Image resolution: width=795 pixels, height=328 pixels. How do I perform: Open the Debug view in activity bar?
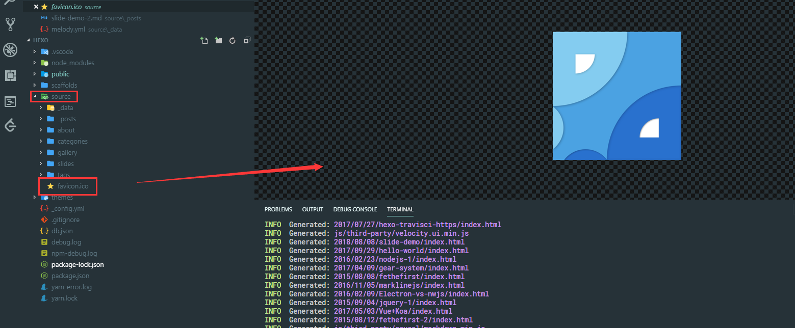tap(10, 50)
